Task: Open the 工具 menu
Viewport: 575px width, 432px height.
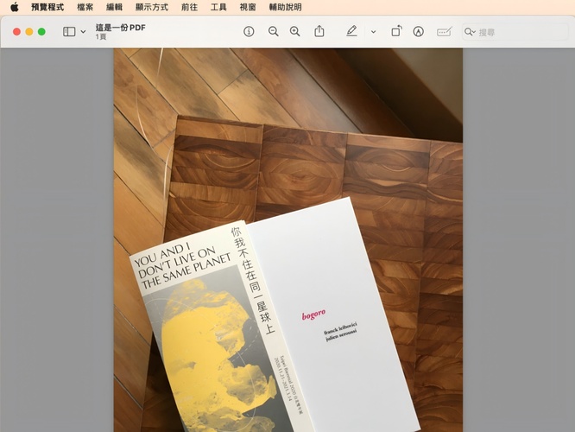Action: 218,7
